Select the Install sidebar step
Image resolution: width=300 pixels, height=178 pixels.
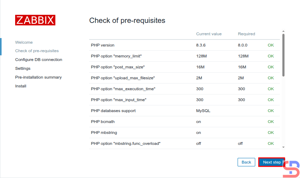pyautogui.click(x=21, y=86)
